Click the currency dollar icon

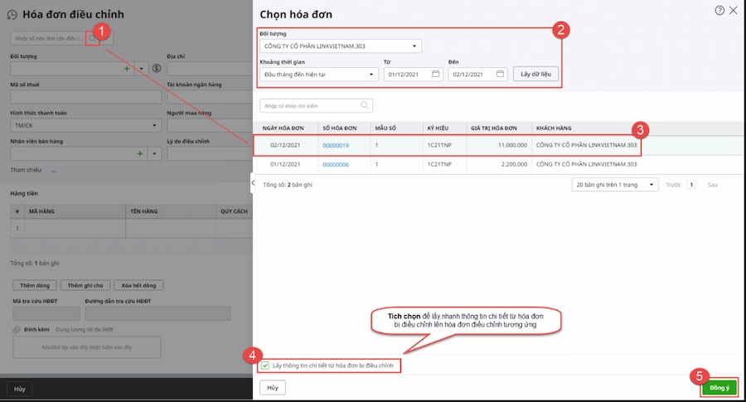156,69
